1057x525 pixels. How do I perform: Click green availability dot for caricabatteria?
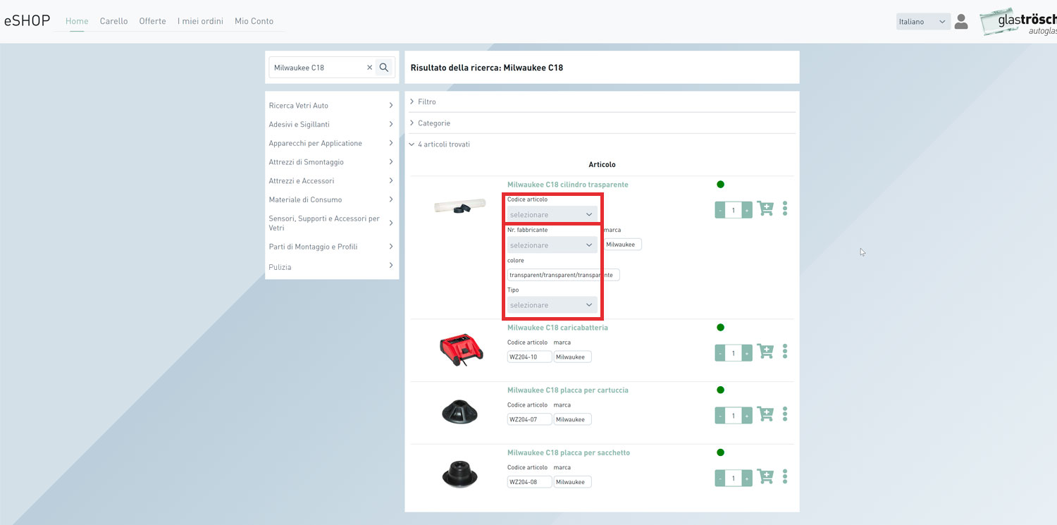(720, 328)
